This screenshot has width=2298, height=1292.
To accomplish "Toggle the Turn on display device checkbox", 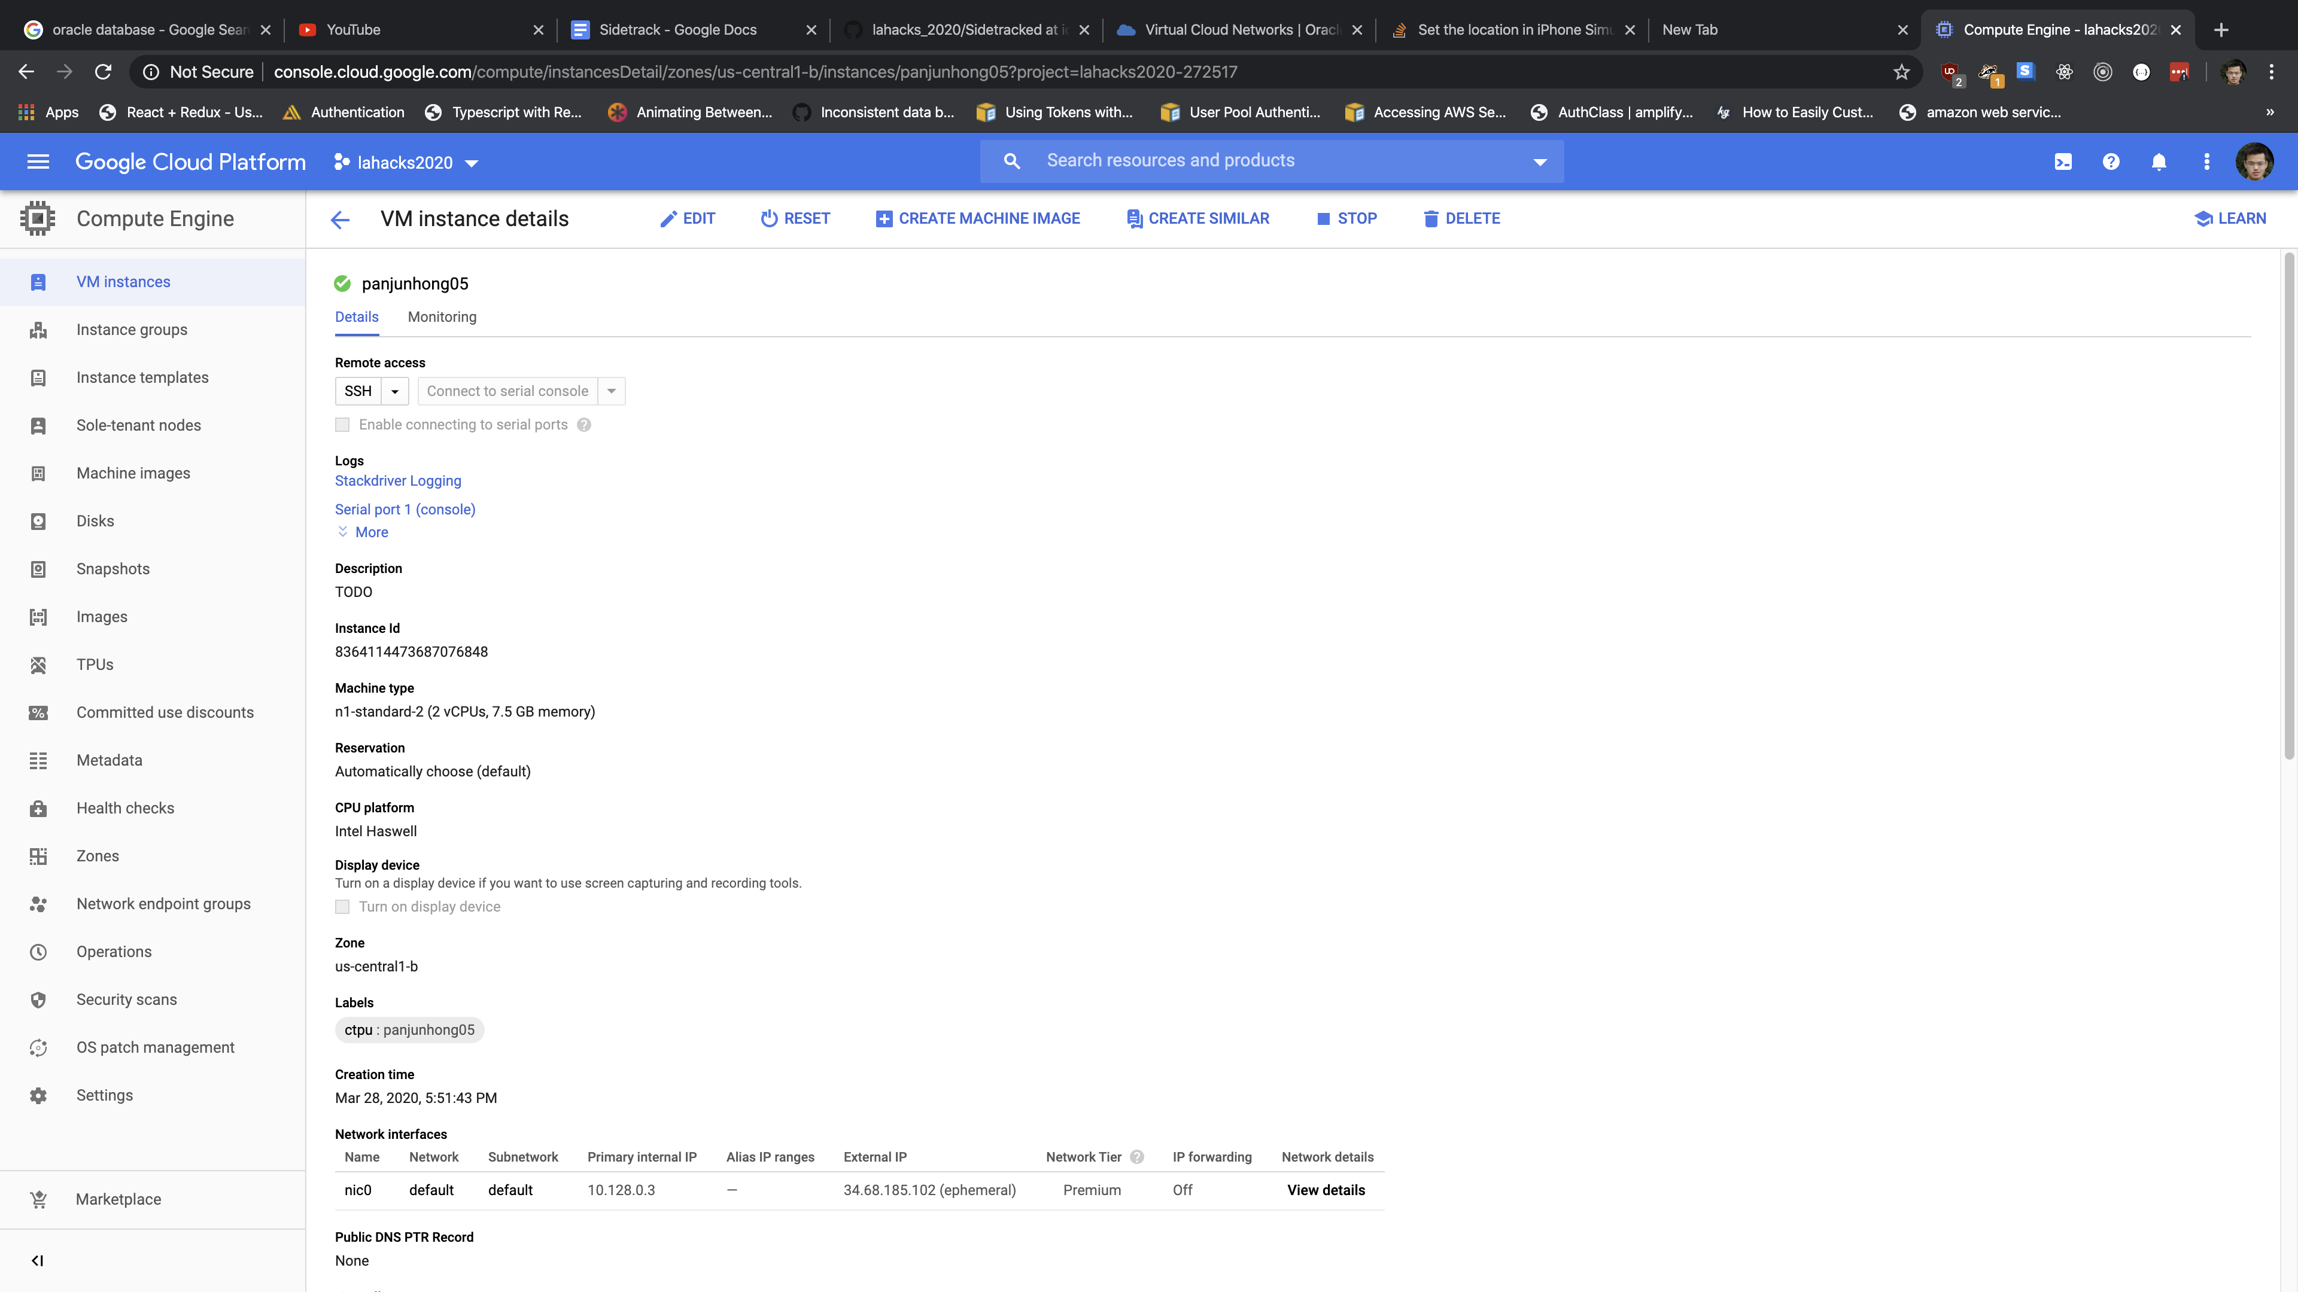I will pyautogui.click(x=342, y=907).
